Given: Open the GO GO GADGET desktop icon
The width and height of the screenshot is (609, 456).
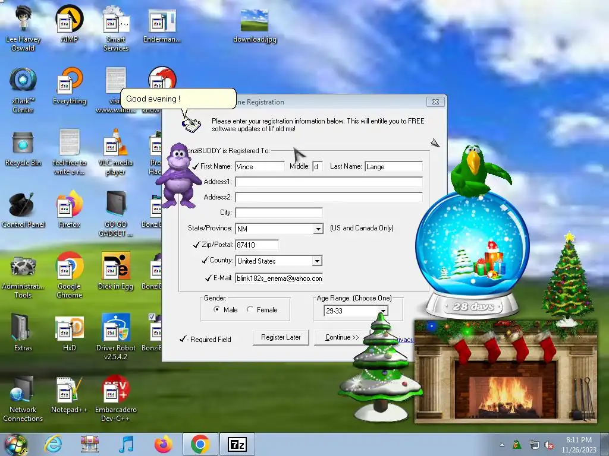Looking at the screenshot, I should (116, 213).
